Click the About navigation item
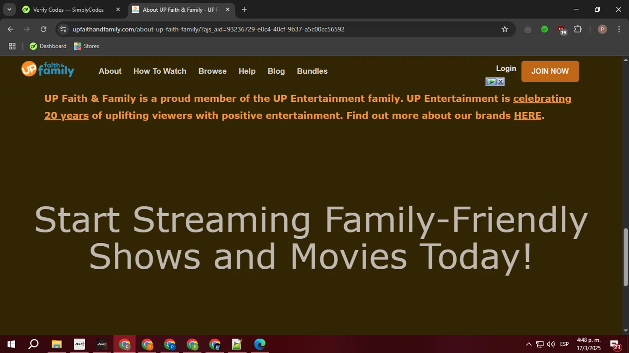 (x=110, y=71)
